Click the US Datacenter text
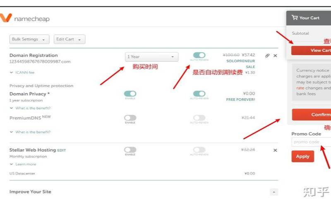The image size is (331, 207). click(x=22, y=173)
